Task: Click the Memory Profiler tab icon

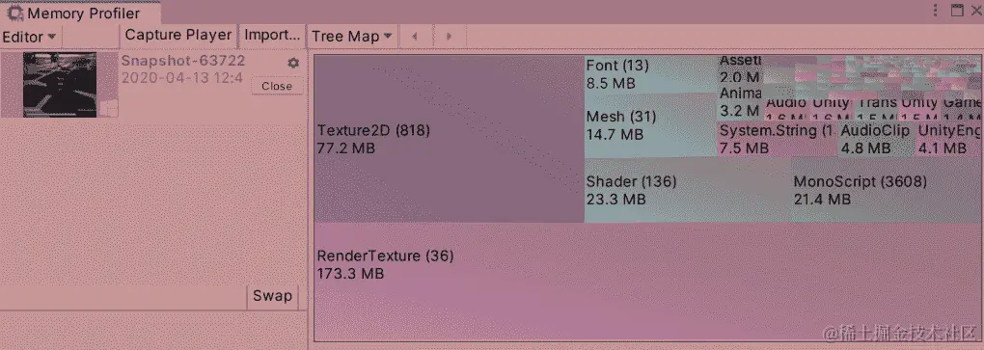Action: coord(15,13)
